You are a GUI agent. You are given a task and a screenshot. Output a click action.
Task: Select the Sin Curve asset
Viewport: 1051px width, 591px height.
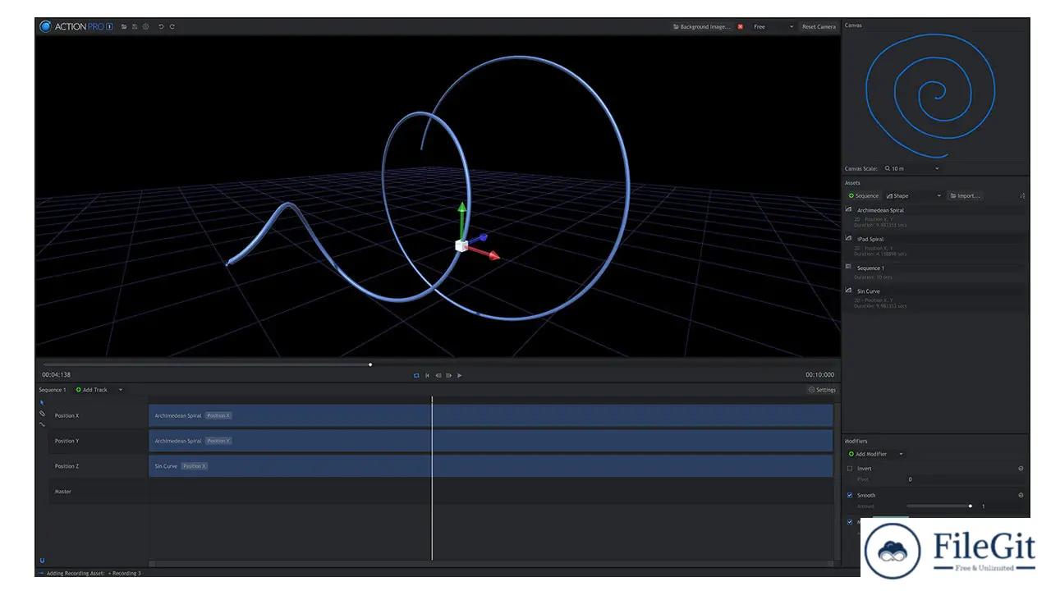(x=935, y=299)
